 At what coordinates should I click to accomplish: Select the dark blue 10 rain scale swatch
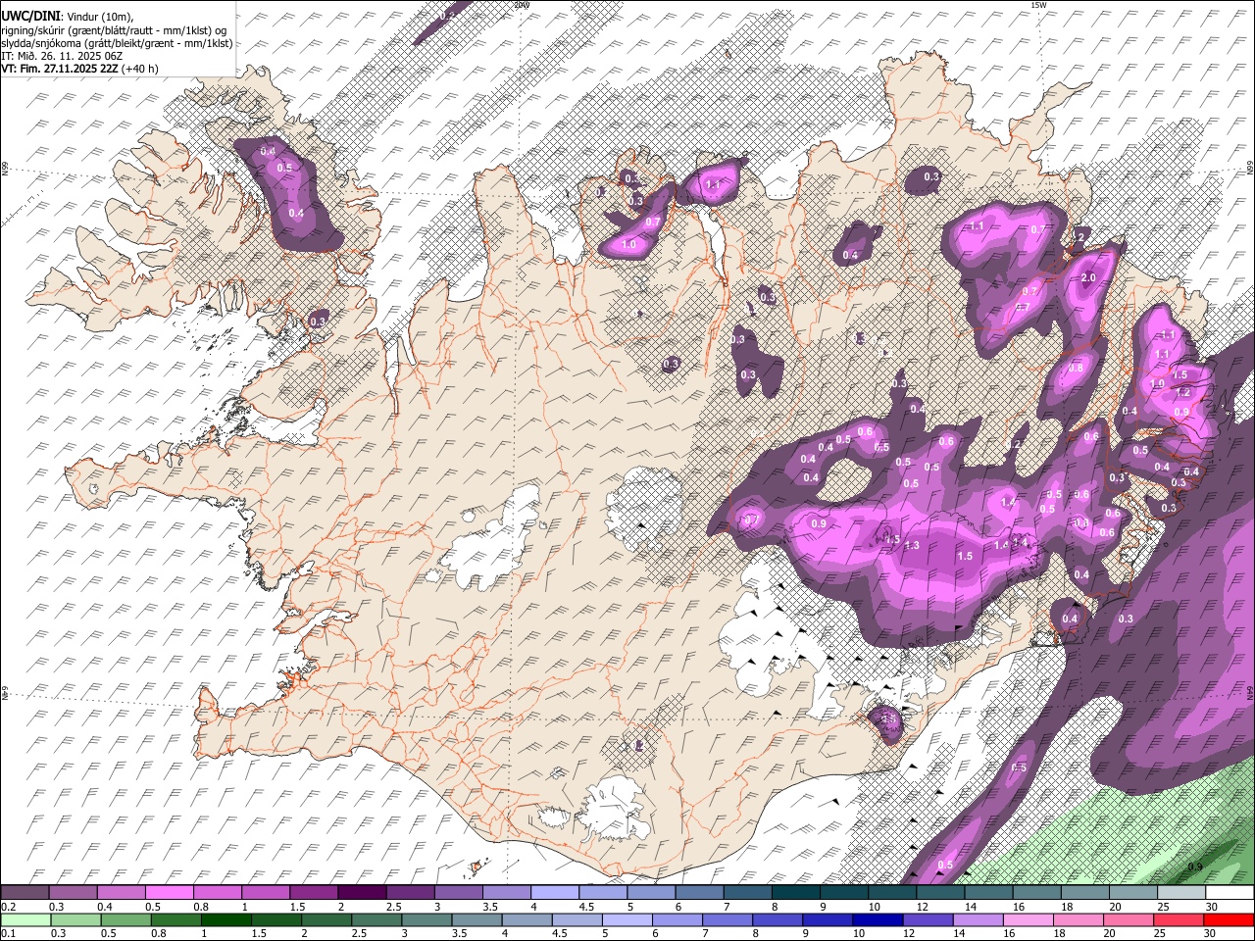tap(877, 919)
